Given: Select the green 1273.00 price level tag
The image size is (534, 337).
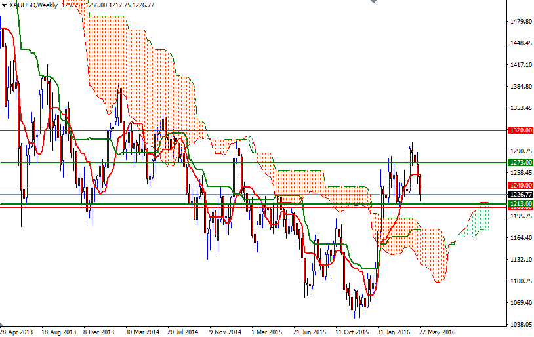Looking at the screenshot, I should pyautogui.click(x=520, y=162).
